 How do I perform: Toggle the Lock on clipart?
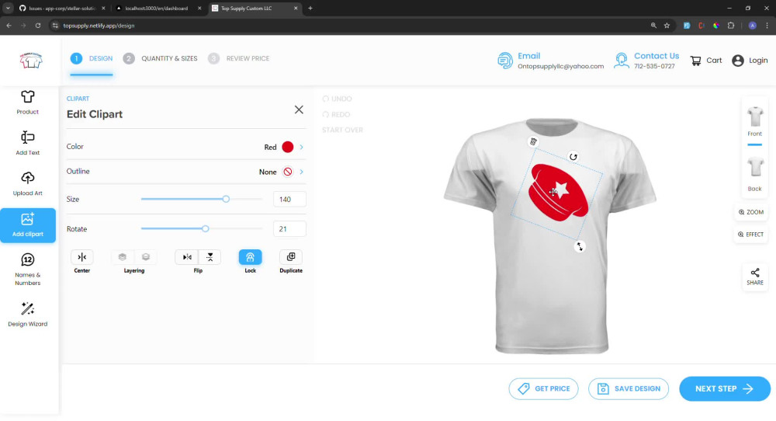click(251, 257)
